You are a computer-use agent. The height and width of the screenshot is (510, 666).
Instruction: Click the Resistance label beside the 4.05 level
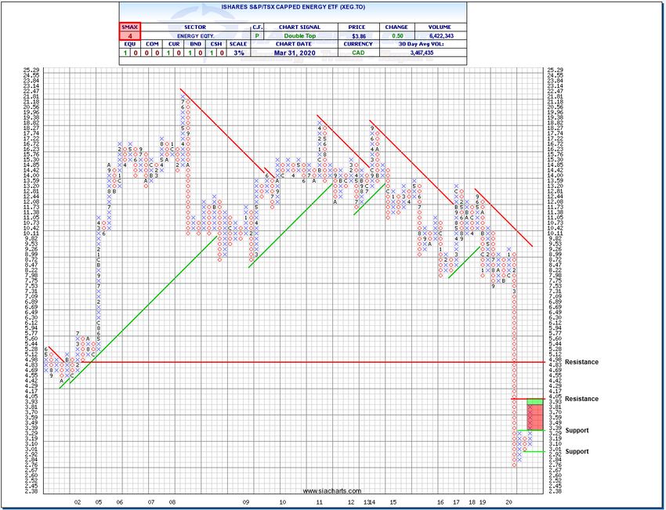coord(581,399)
